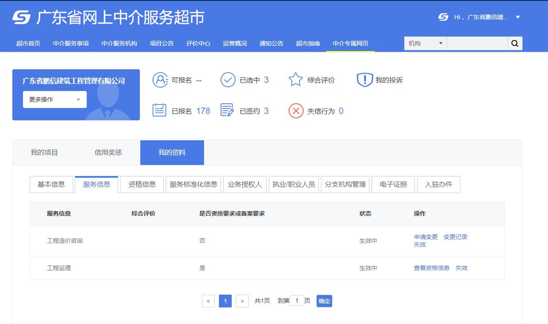The height and width of the screenshot is (324, 548).
Task: Switch to the 信用奖惩 tab
Action: [x=108, y=153]
